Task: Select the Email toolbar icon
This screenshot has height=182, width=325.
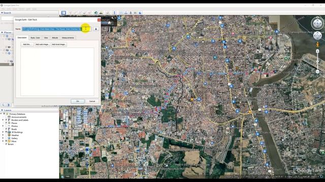Action: point(121,13)
